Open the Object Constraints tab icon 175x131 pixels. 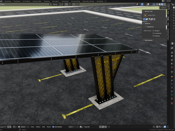(172, 91)
